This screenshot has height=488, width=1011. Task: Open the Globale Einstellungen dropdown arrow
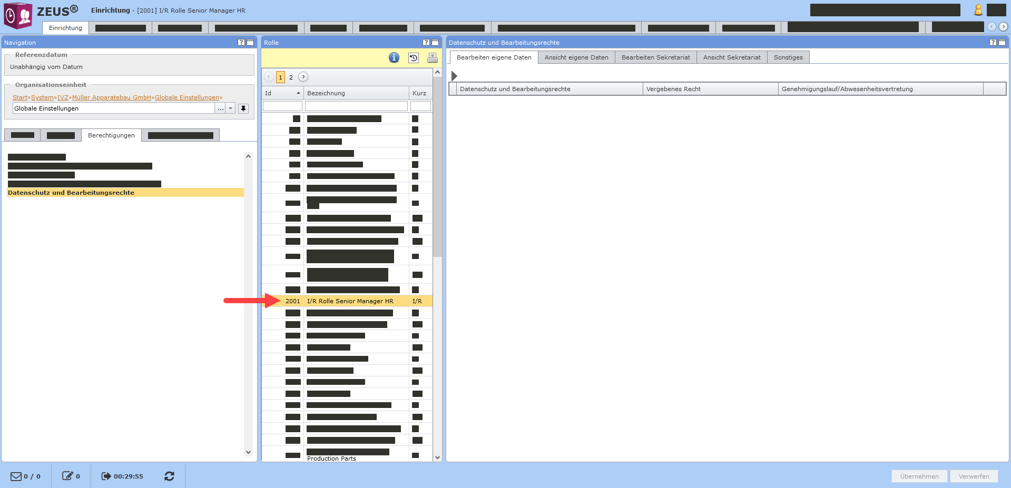[231, 108]
